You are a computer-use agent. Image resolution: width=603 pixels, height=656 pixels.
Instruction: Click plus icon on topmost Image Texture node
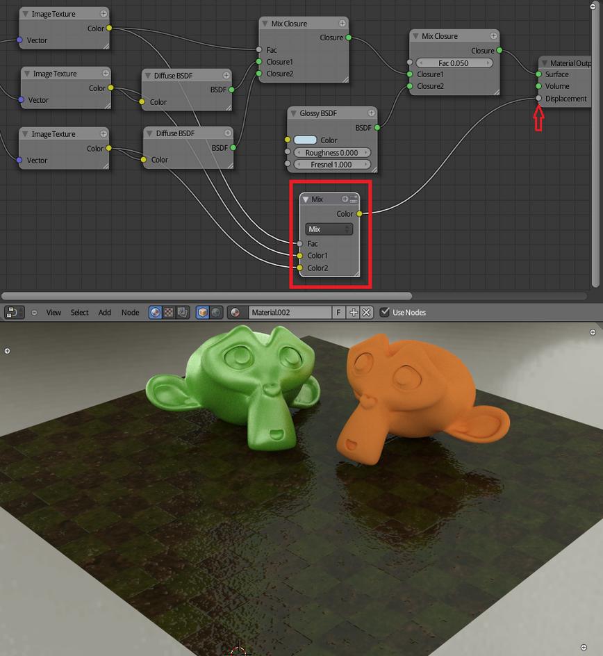pyautogui.click(x=104, y=14)
